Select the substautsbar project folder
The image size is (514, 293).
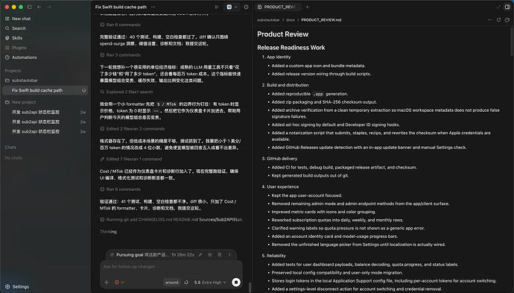[25, 81]
